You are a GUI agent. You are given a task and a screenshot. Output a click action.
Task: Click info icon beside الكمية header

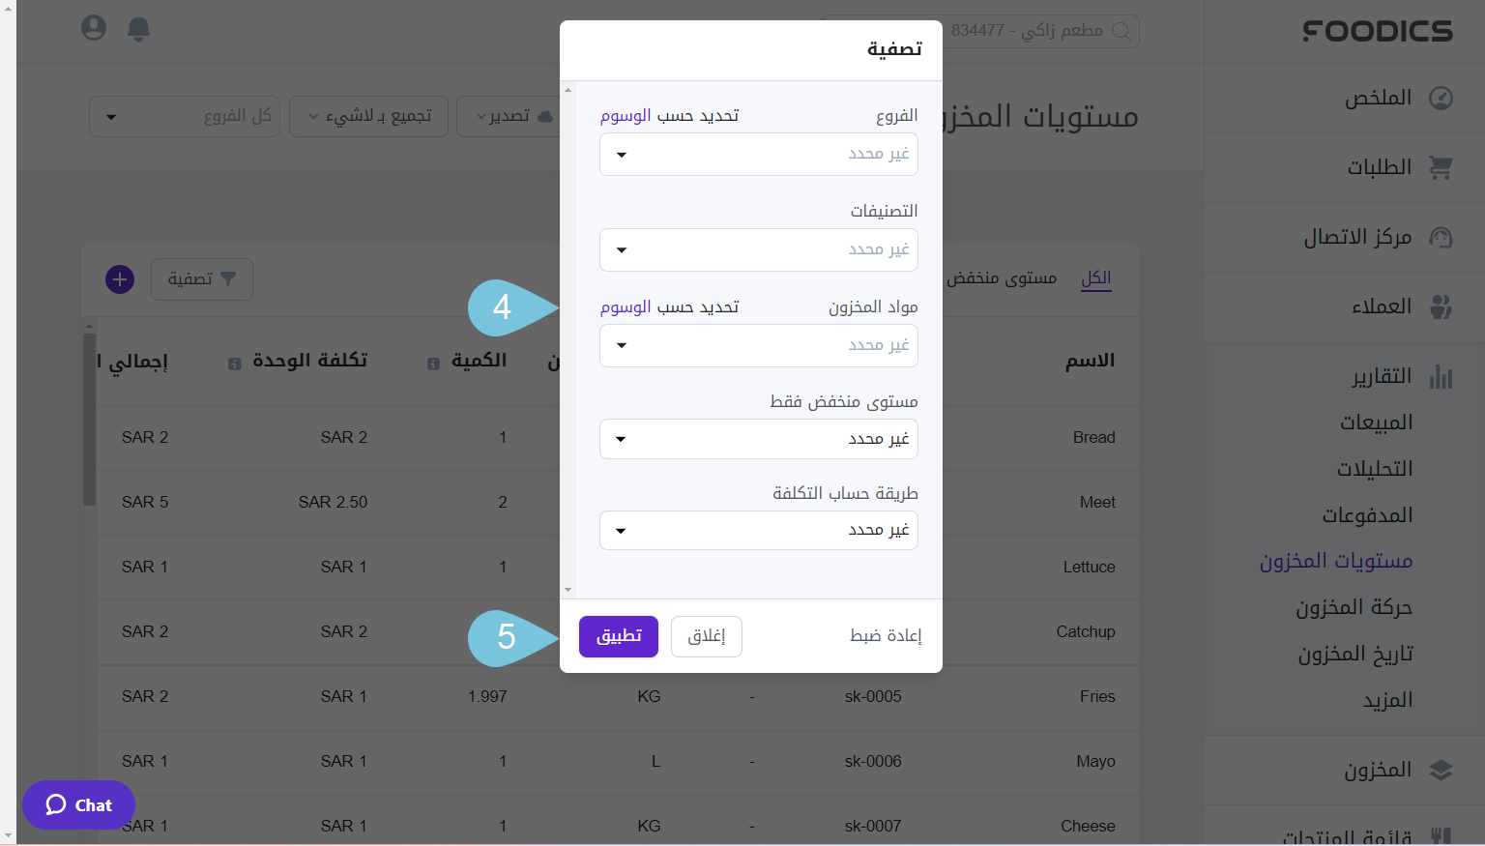click(433, 364)
